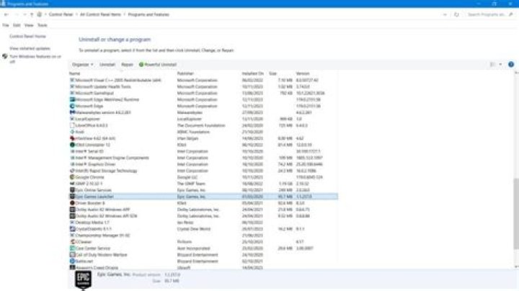Open the Organize dropdown

click(x=83, y=65)
